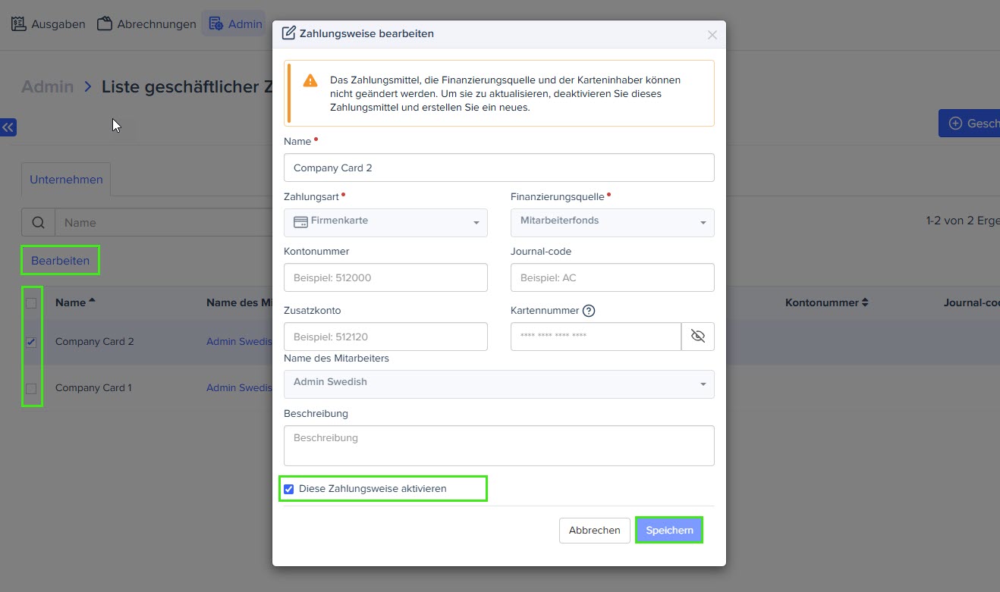1000x592 pixels.
Task: Toggle the Company Card 1 row checkbox
Action: tap(31, 389)
